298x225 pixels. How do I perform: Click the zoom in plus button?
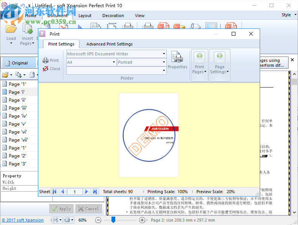142,220
